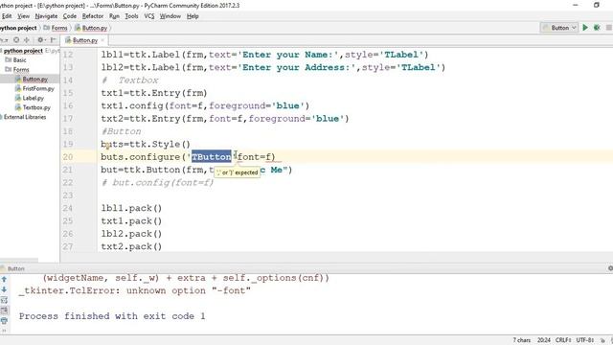613x345 pixels.
Task: Open the Tools menu
Action: [131, 16]
